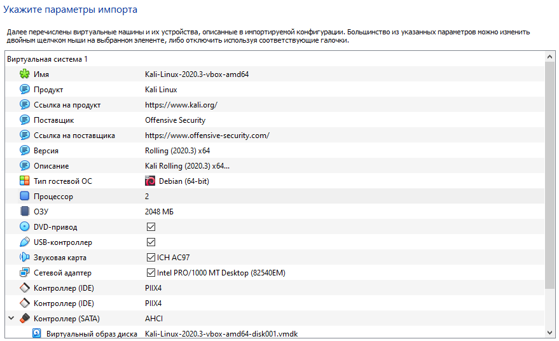Click the disk image icon beside Виртуальный образ диска

point(37,333)
